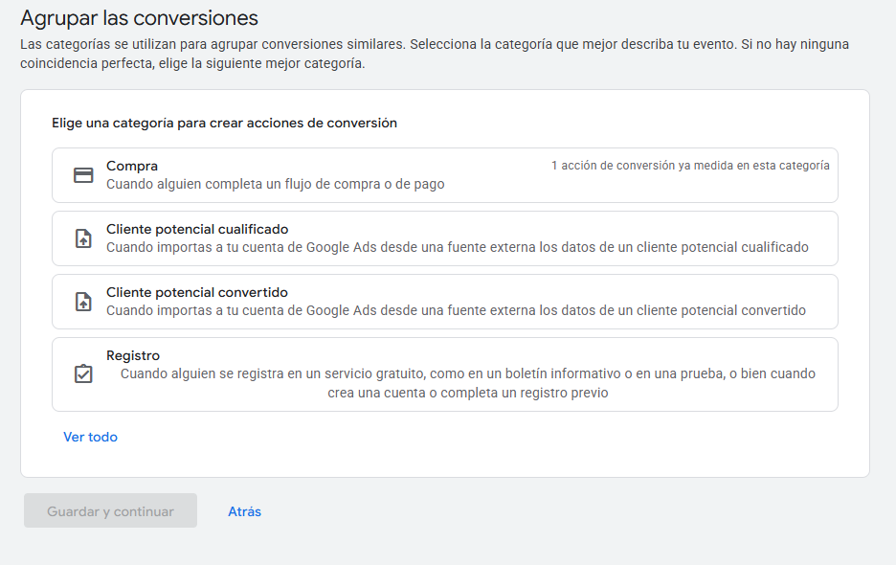Click the credit card icon for Compra

(83, 175)
